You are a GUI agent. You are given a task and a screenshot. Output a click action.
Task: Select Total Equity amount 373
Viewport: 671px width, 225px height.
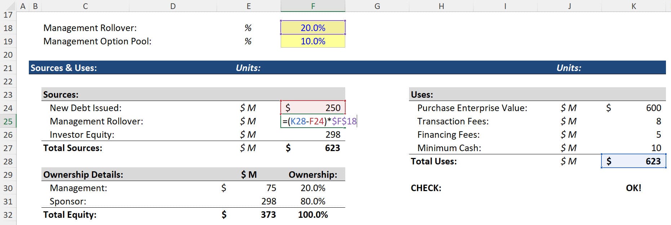[249, 215]
